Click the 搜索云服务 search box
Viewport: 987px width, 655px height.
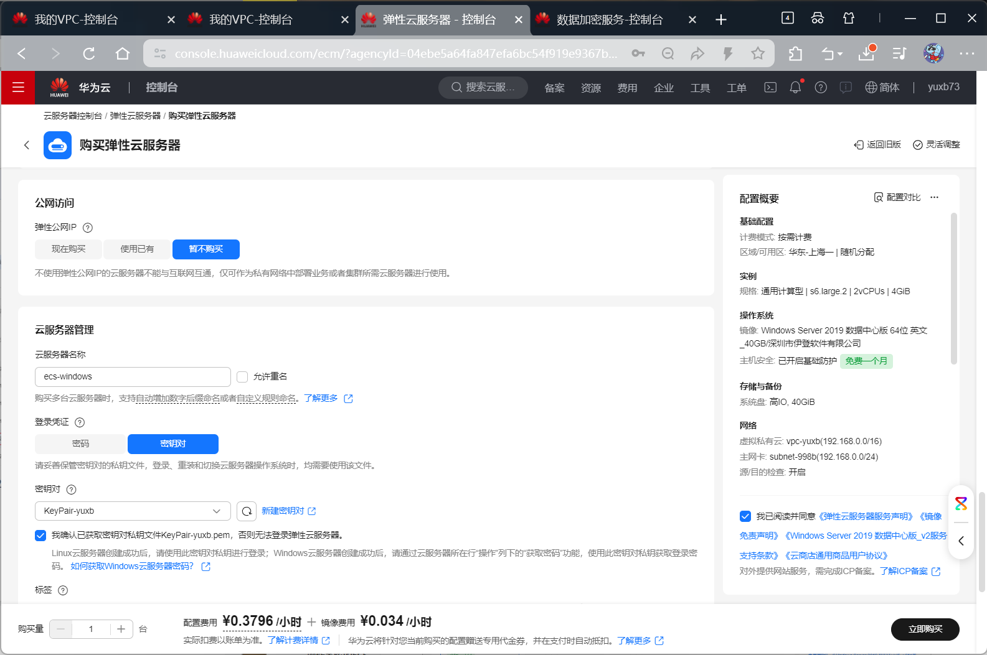[x=483, y=88]
